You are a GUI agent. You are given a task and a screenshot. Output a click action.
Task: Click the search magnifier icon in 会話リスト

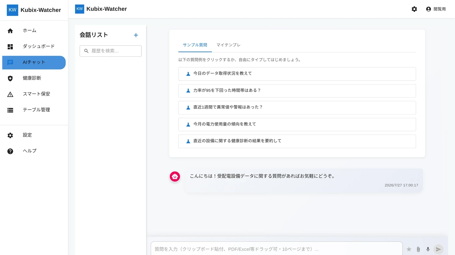(x=86, y=51)
